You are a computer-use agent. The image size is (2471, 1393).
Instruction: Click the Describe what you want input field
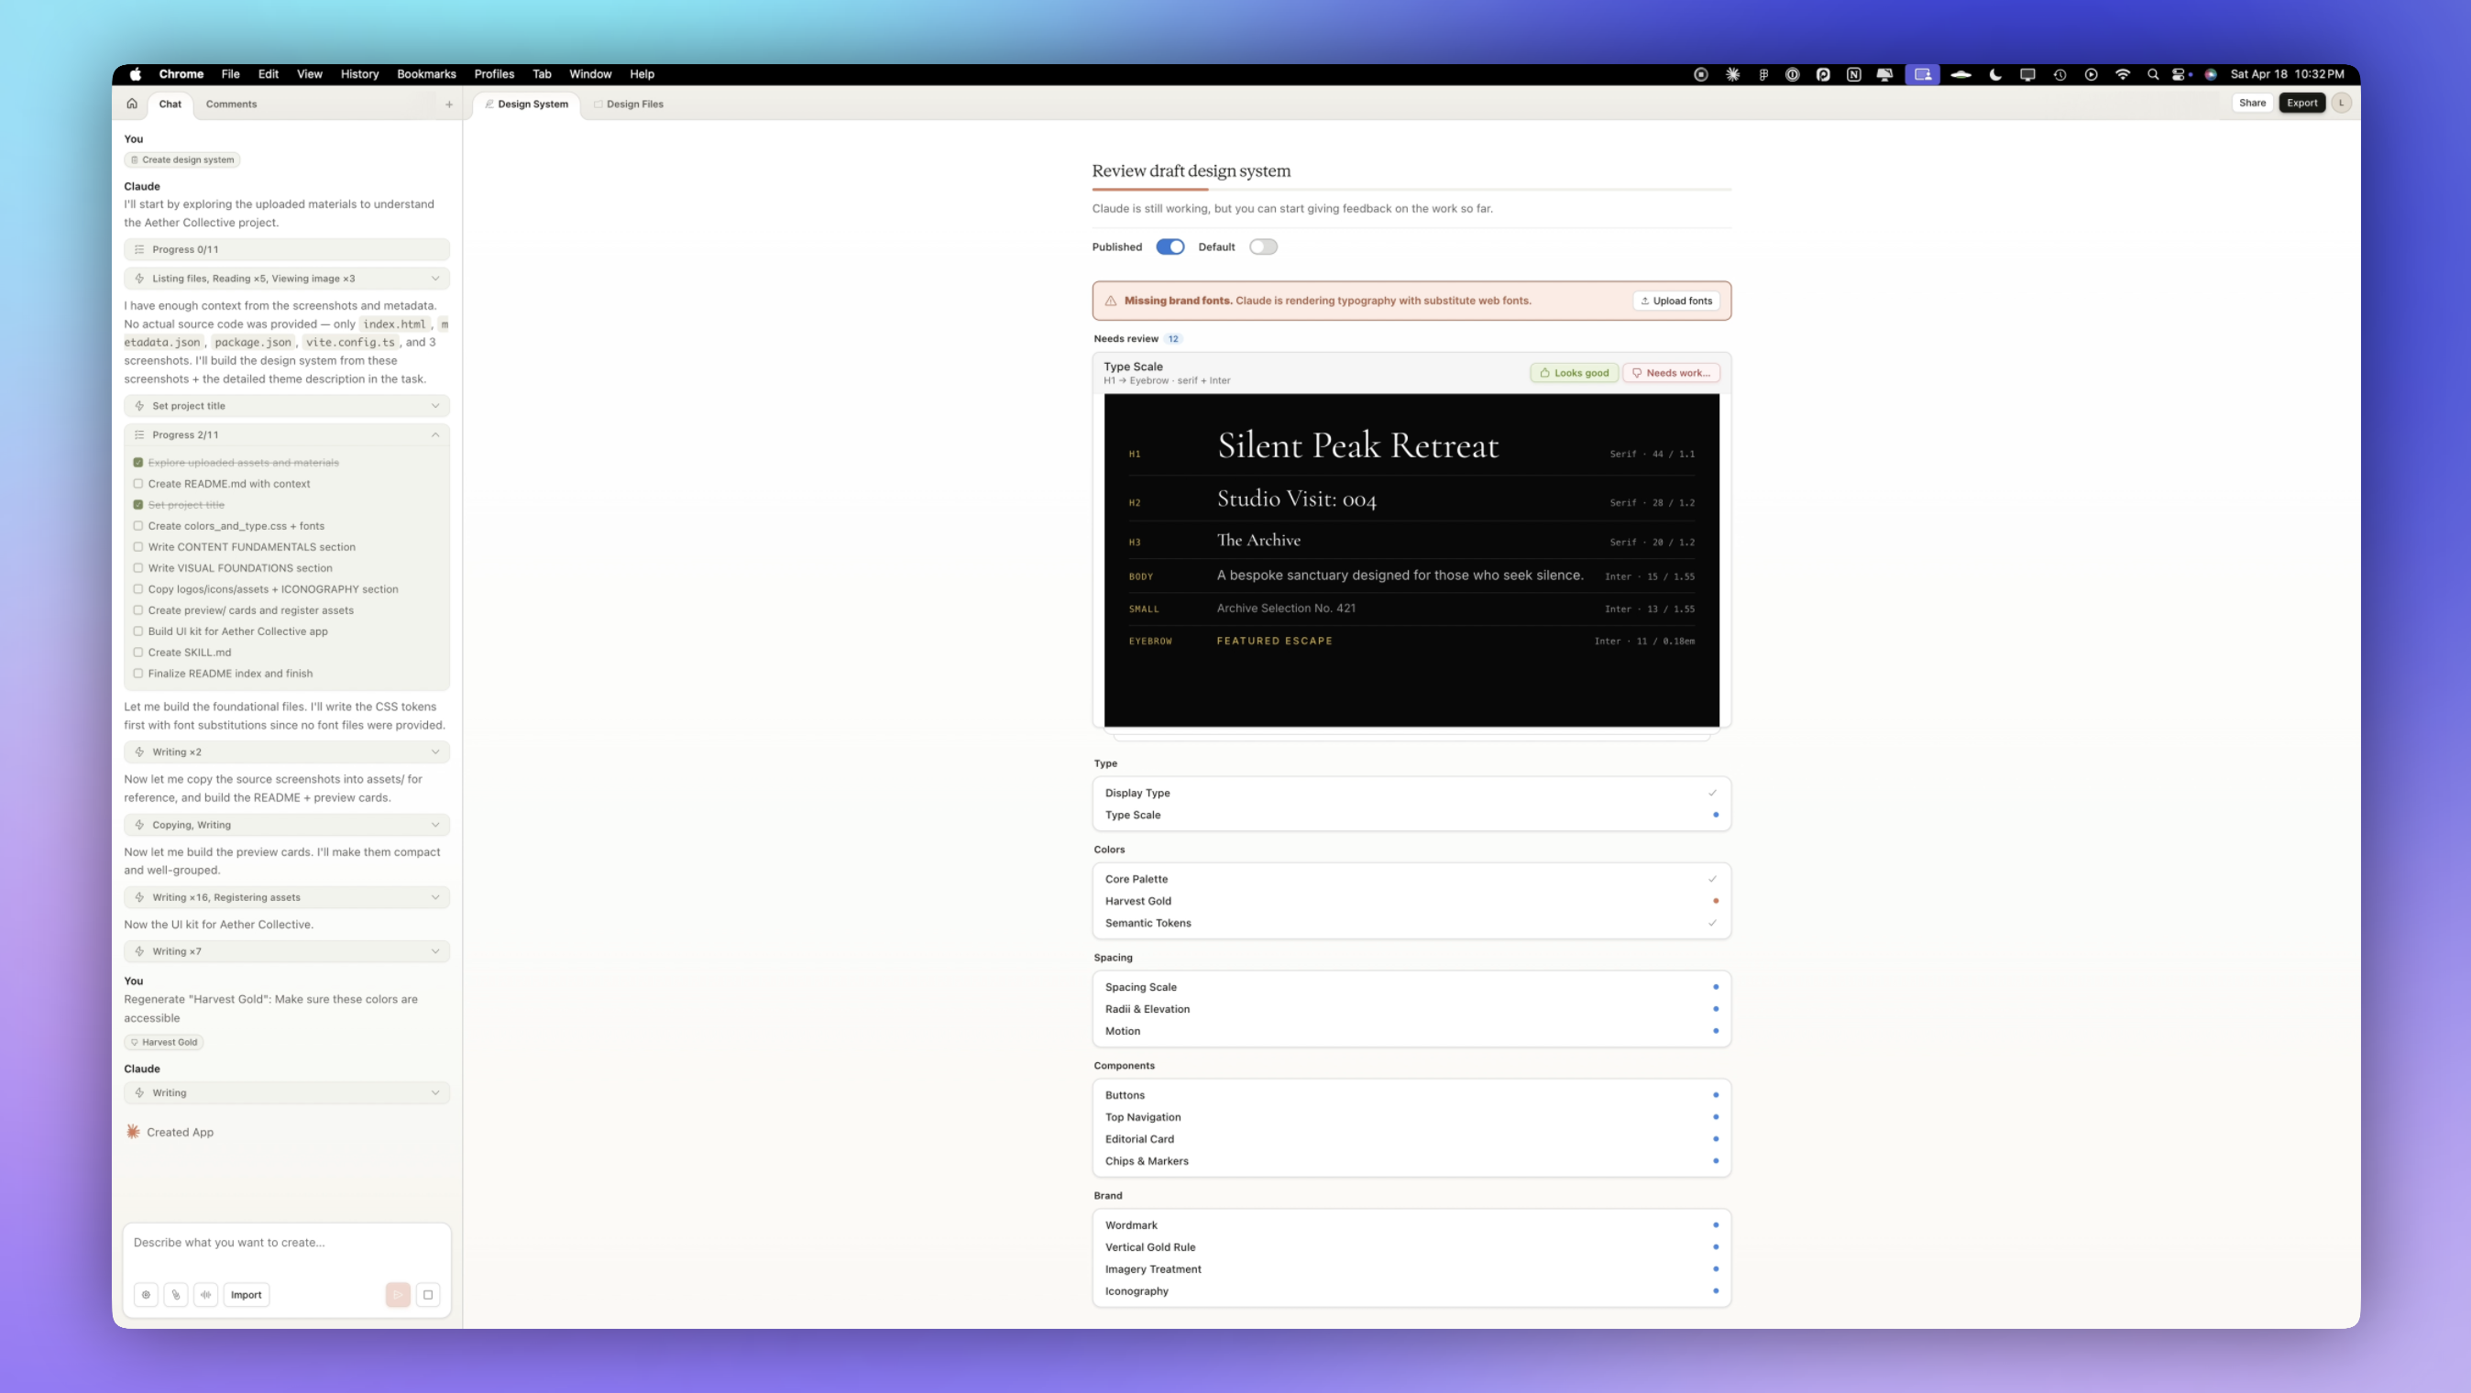(287, 1243)
